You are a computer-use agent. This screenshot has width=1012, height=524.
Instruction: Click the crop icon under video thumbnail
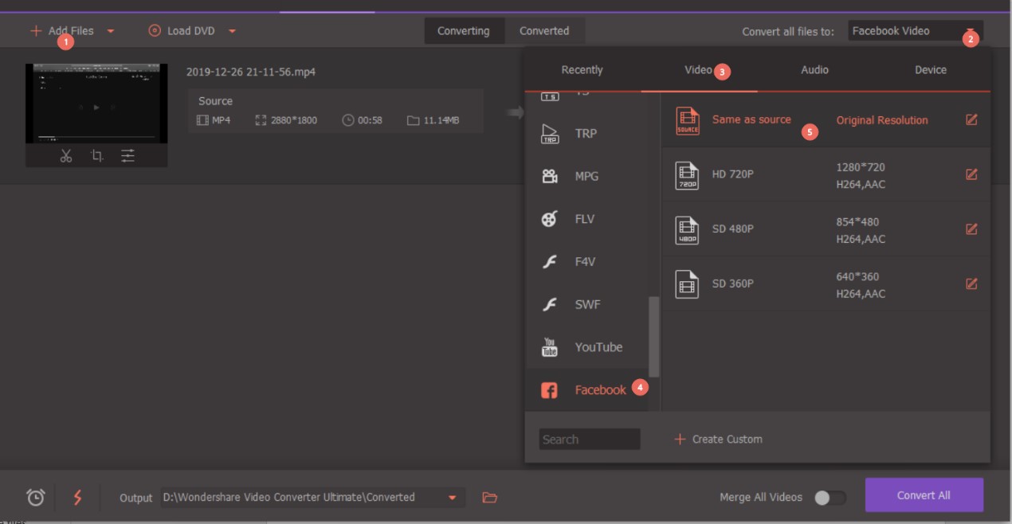click(97, 156)
